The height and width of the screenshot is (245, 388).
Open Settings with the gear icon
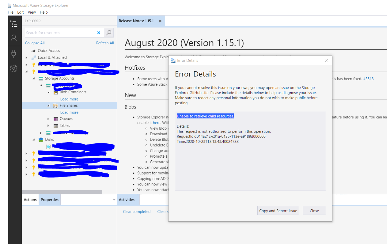[14, 68]
